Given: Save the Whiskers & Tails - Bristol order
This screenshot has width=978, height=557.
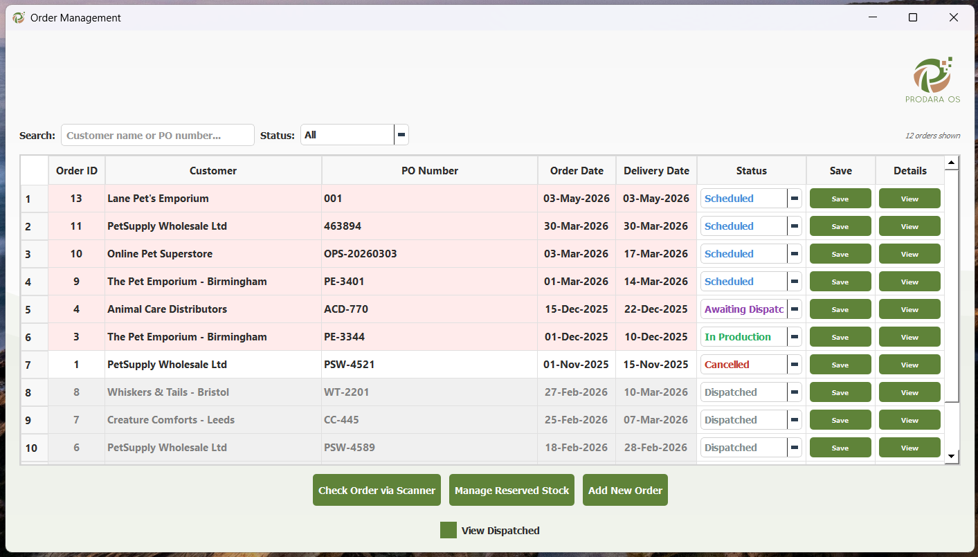Looking at the screenshot, I should click(x=840, y=392).
